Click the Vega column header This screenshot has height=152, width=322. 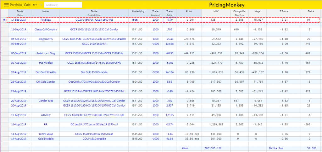coord(257,13)
